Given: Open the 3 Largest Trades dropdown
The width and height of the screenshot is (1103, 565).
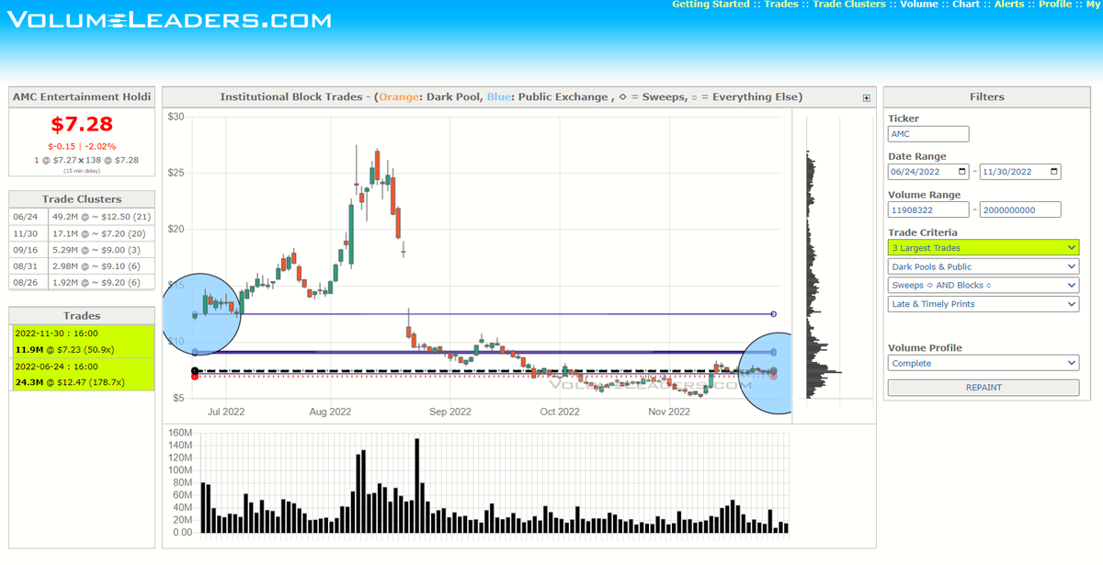Looking at the screenshot, I should pyautogui.click(x=984, y=248).
